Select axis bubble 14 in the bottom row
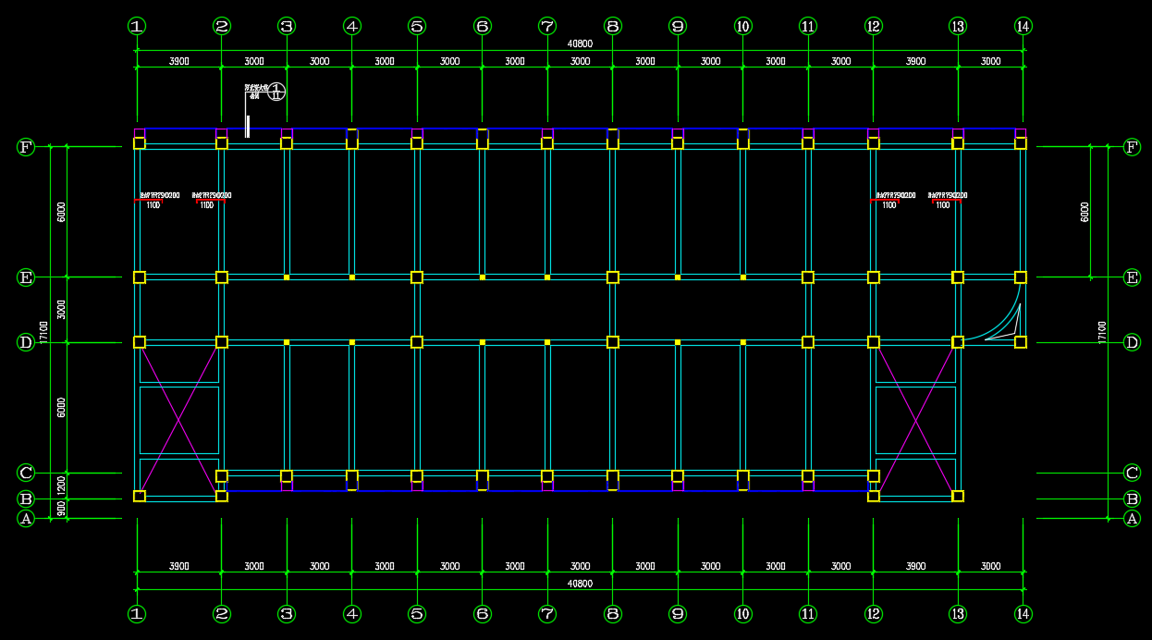The image size is (1152, 640). (1023, 613)
